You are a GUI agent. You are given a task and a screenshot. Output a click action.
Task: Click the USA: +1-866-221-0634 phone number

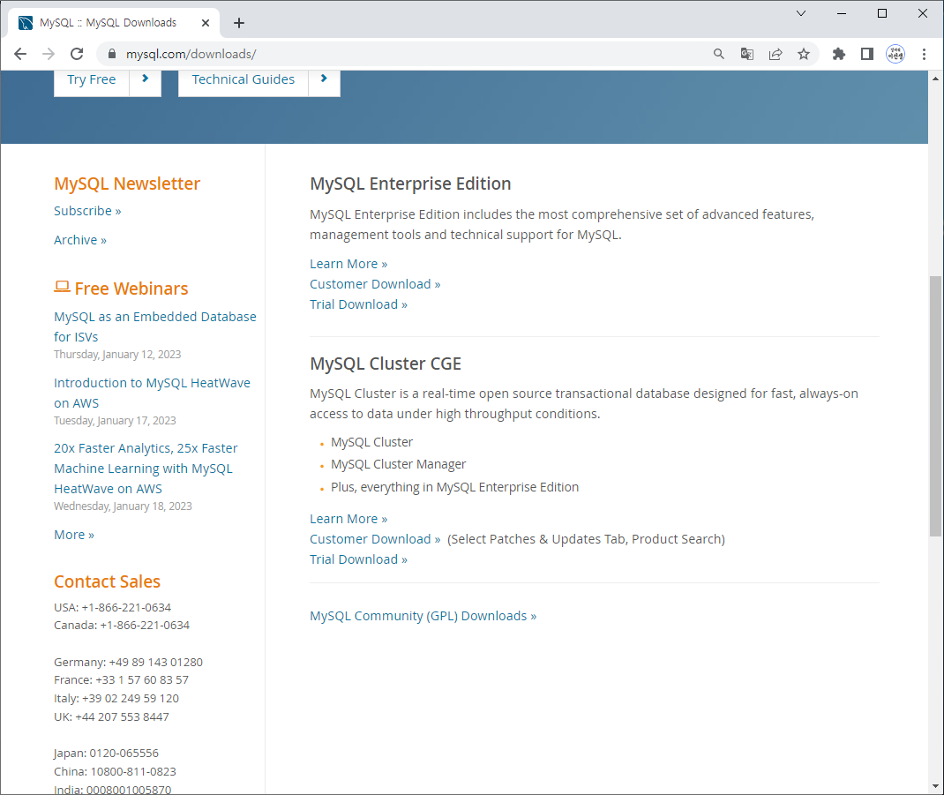click(113, 608)
